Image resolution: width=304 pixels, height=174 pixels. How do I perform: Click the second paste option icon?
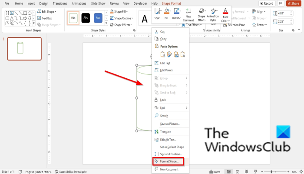tap(169, 54)
